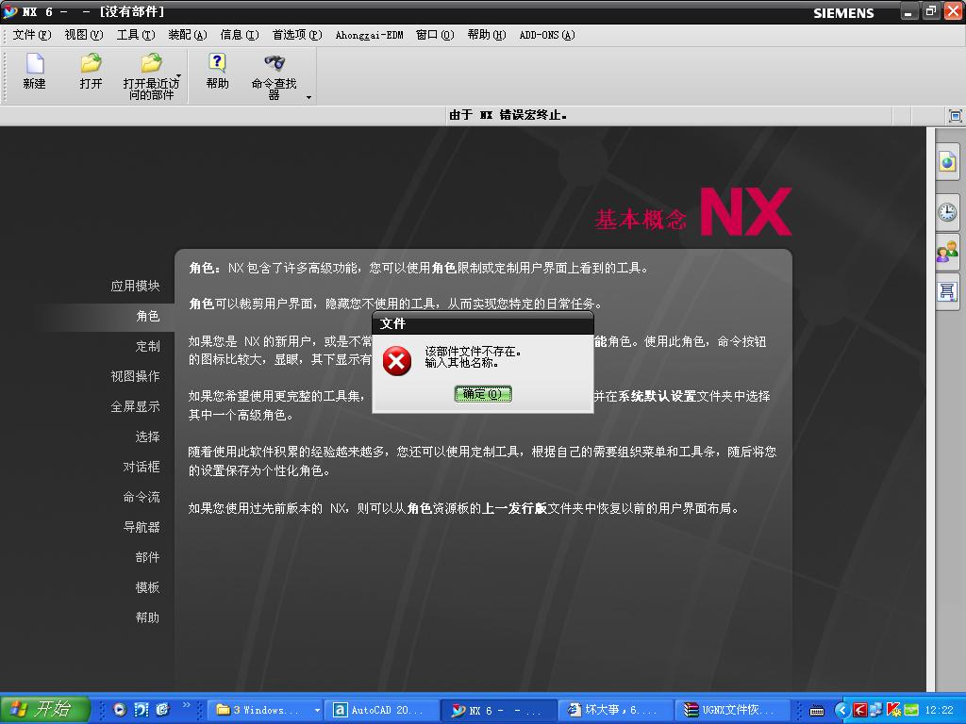
Task: Click the 开始 Start button
Action: tap(45, 710)
